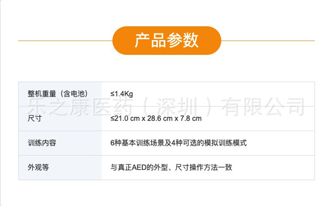
Task: Click the orange 产品参数 header badge
Action: click(166, 40)
